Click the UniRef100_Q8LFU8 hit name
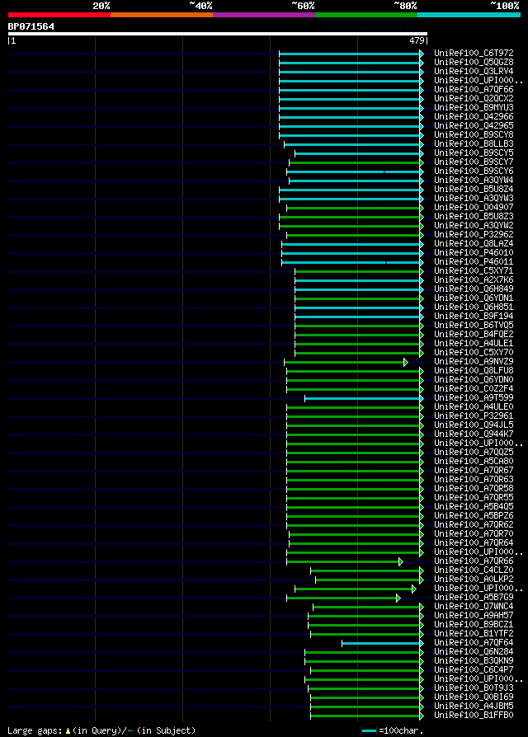The height and width of the screenshot is (737, 528). click(x=474, y=371)
